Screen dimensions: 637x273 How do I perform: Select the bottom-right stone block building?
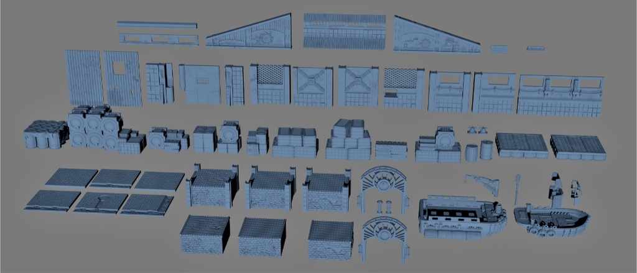(x=331, y=239)
